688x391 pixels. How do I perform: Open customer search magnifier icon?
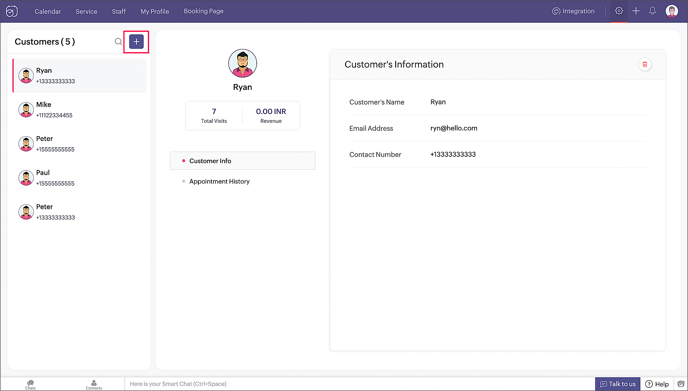pyautogui.click(x=118, y=42)
